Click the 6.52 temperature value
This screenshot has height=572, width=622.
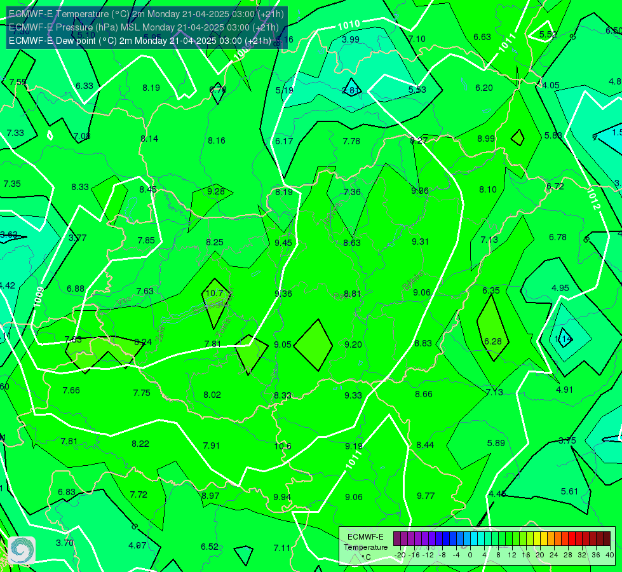tap(210, 547)
